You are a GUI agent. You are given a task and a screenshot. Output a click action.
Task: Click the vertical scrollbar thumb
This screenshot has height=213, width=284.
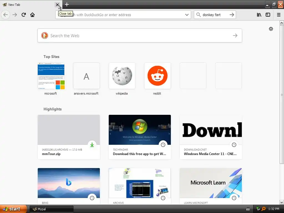(x=282, y=95)
